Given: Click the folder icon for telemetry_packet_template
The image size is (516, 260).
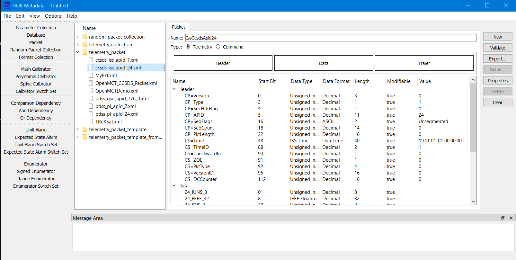Looking at the screenshot, I should coord(85,130).
